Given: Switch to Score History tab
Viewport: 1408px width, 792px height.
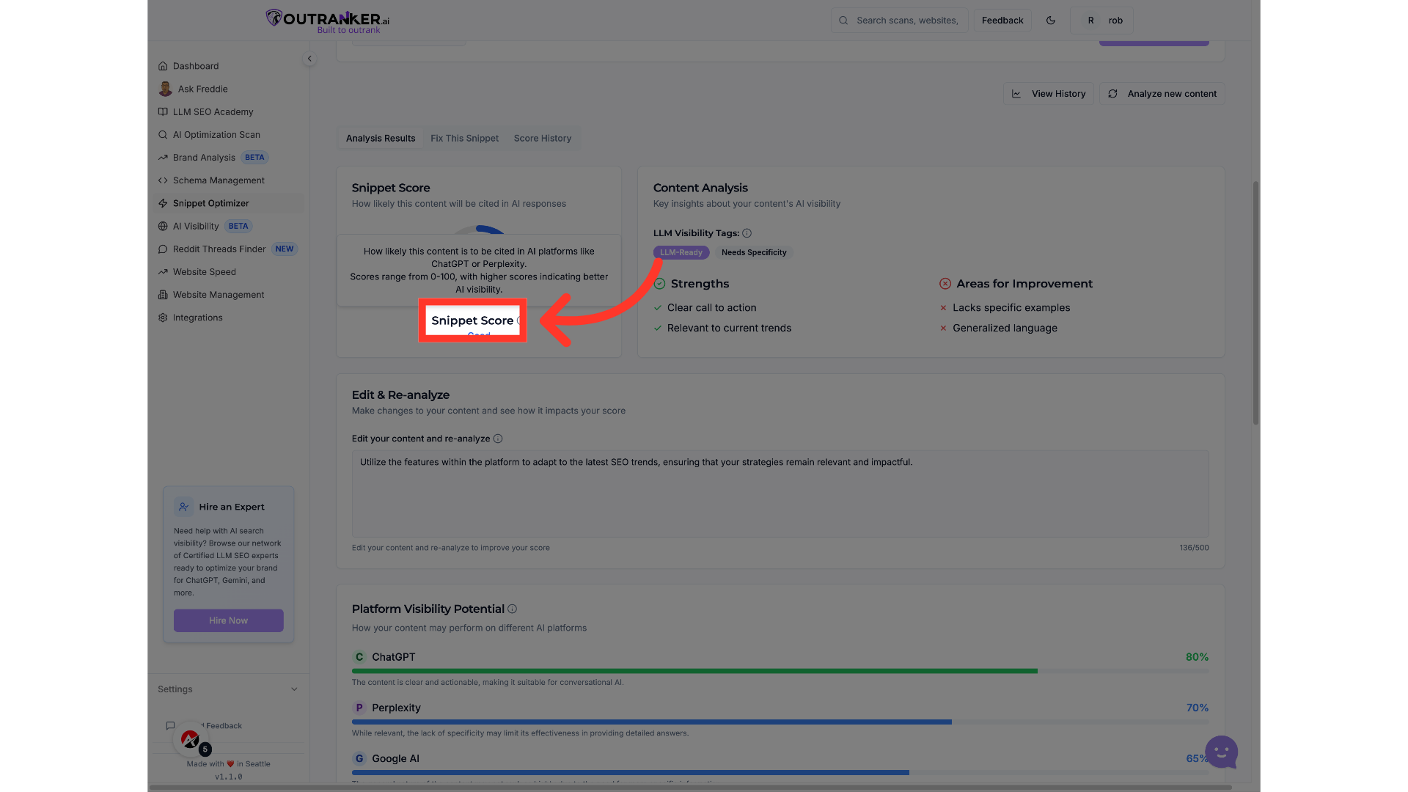Looking at the screenshot, I should tap(542, 139).
